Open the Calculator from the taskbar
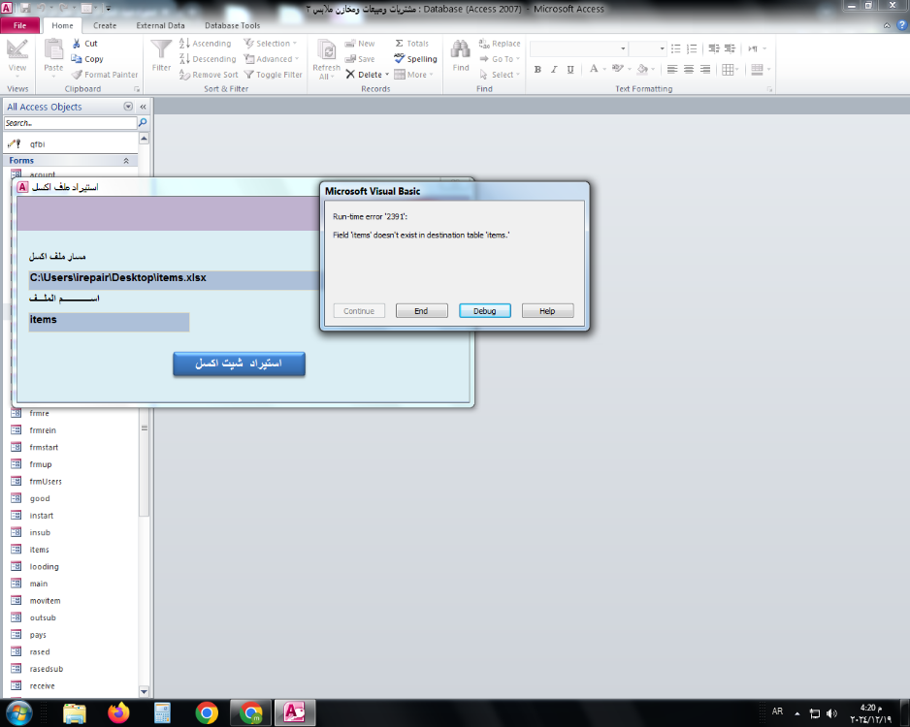The image size is (910, 727). pos(163,712)
